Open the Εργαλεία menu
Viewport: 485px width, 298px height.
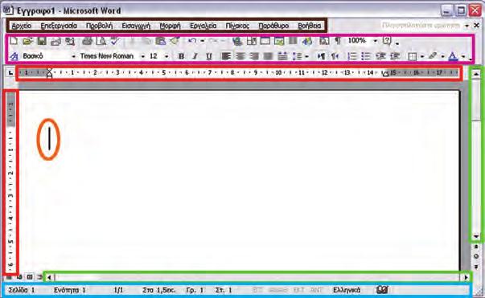(x=203, y=26)
